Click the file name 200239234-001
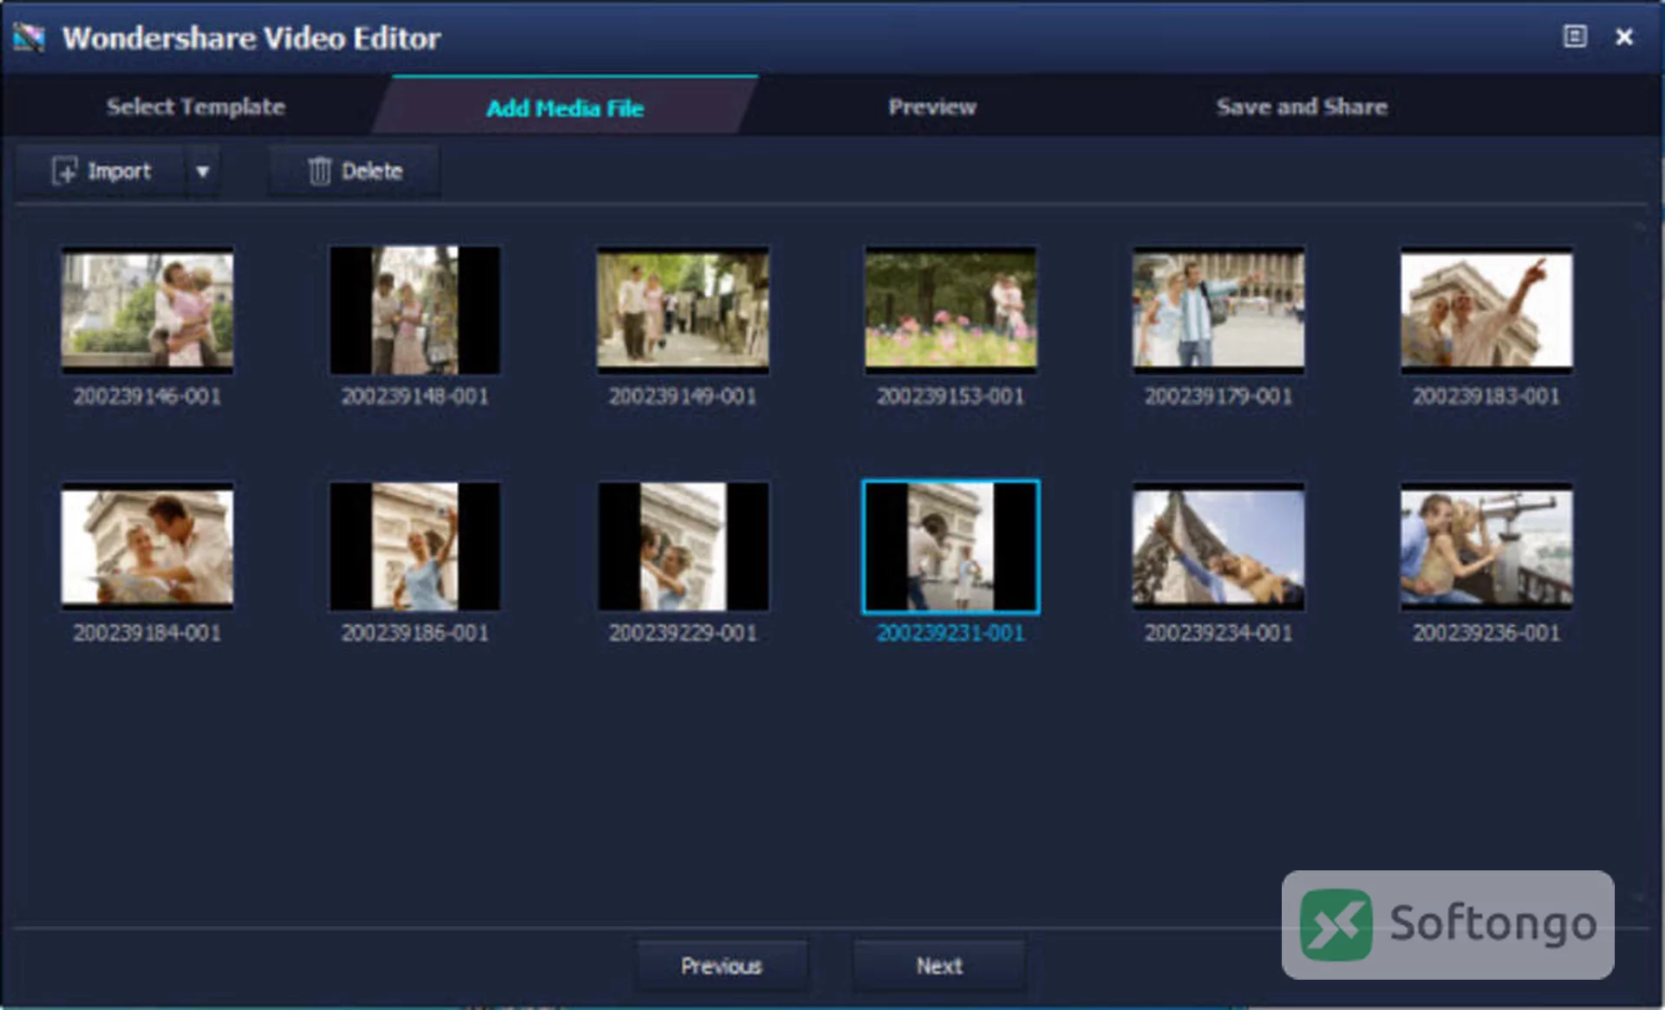The height and width of the screenshot is (1010, 1665). (x=1218, y=633)
